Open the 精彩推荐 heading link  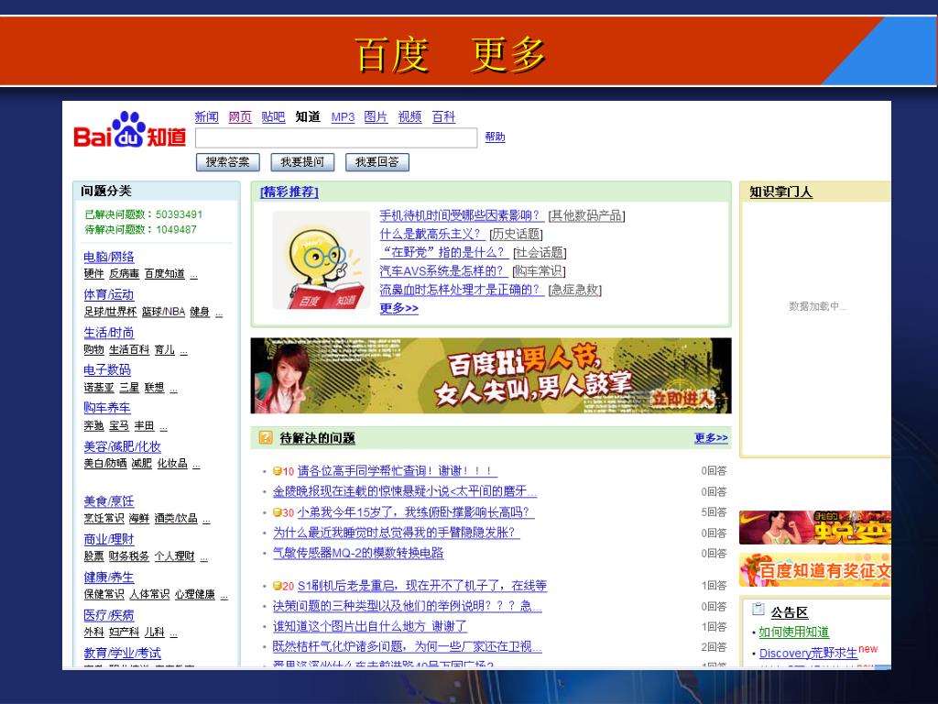[289, 192]
